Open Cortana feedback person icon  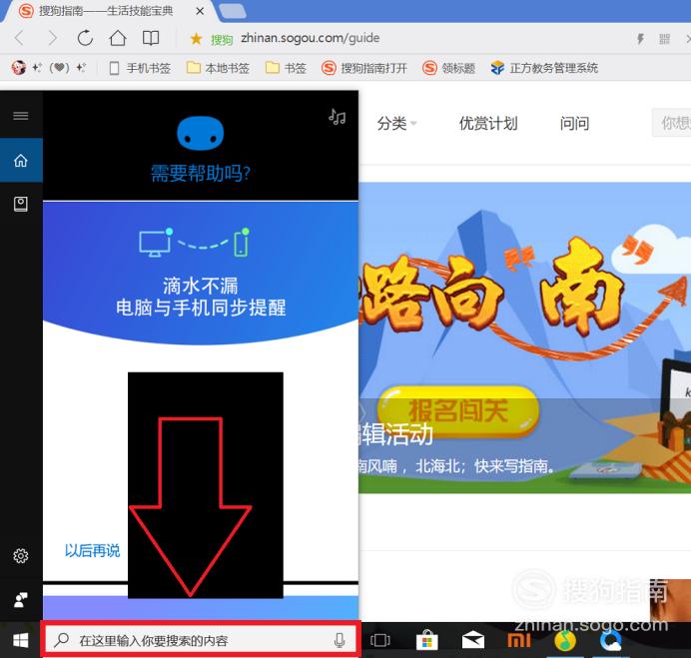coord(21,600)
